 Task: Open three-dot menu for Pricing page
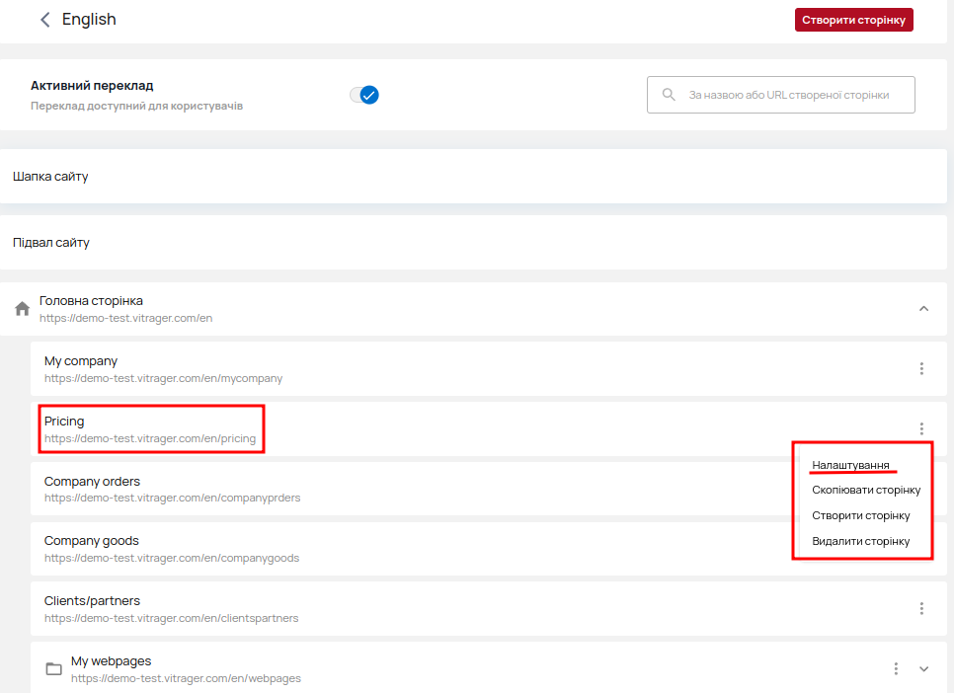[x=921, y=428]
